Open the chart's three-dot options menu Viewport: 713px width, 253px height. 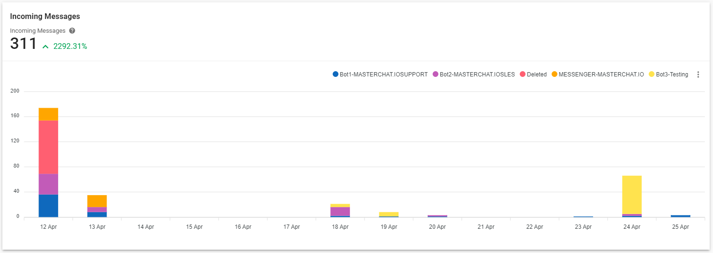point(698,75)
